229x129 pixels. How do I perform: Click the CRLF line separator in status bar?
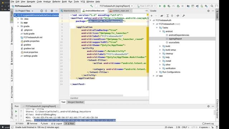185,128
